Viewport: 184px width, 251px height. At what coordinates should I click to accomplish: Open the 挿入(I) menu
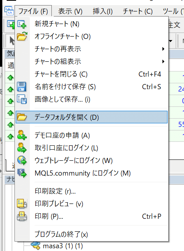103,11
